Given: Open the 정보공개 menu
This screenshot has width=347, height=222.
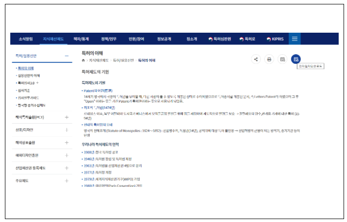Looking at the screenshot, I should pyautogui.click(x=164, y=39).
